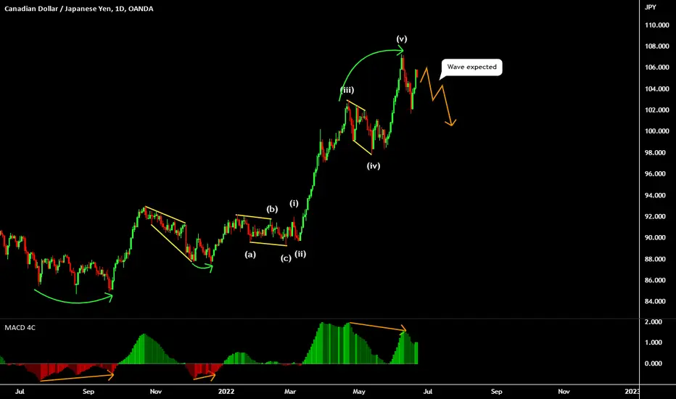Click the '2022' time axis label

[226, 392]
